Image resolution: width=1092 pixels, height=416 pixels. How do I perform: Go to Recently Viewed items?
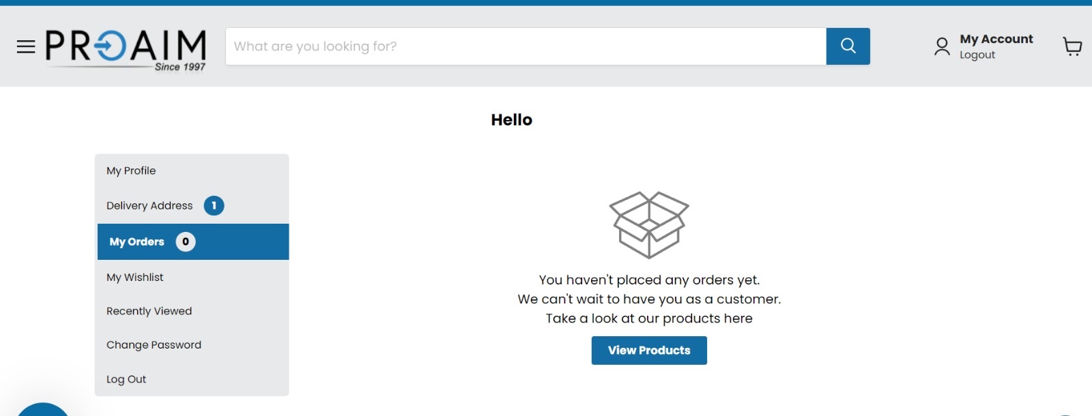coord(149,311)
